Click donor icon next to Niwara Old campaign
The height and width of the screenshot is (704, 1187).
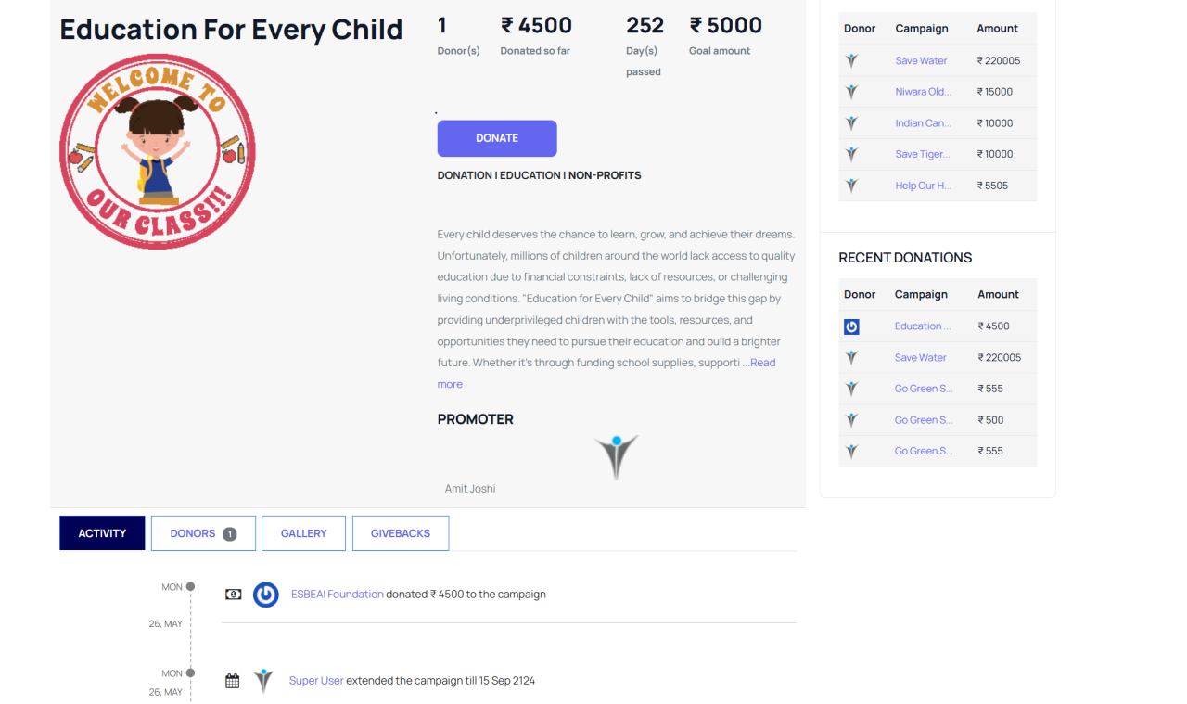click(851, 92)
